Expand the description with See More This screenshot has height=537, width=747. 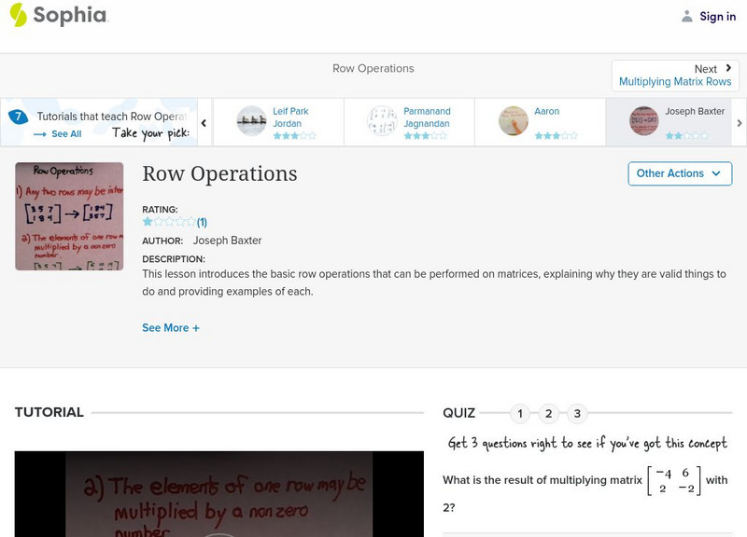tap(172, 327)
